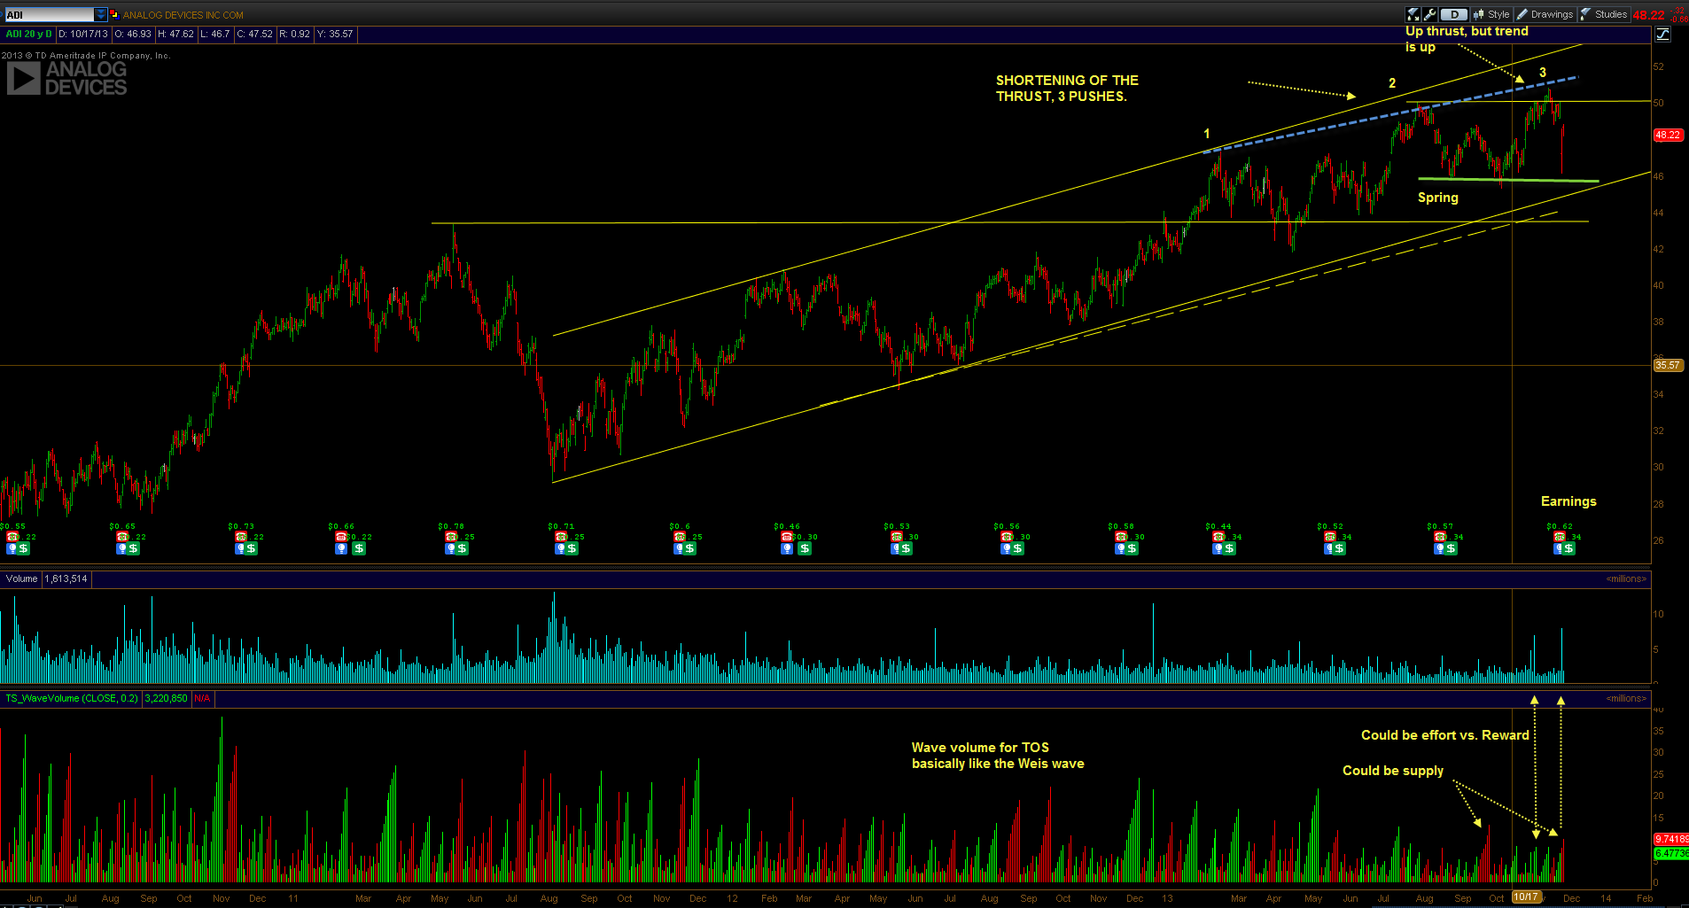Select the "Could be effort vs. Reward" annotation
Screen dimensions: 1689x908
point(1445,735)
